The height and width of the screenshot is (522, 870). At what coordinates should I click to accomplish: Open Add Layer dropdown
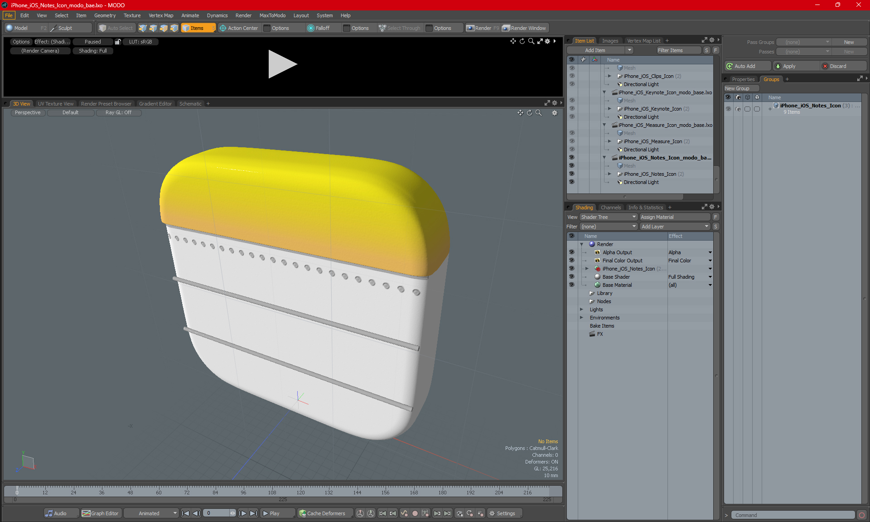pyautogui.click(x=675, y=227)
